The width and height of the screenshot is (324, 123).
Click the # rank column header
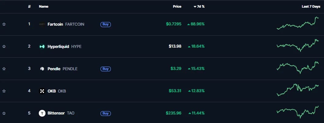(29, 7)
